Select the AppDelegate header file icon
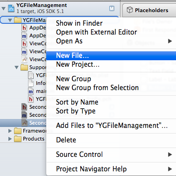 point(24,28)
